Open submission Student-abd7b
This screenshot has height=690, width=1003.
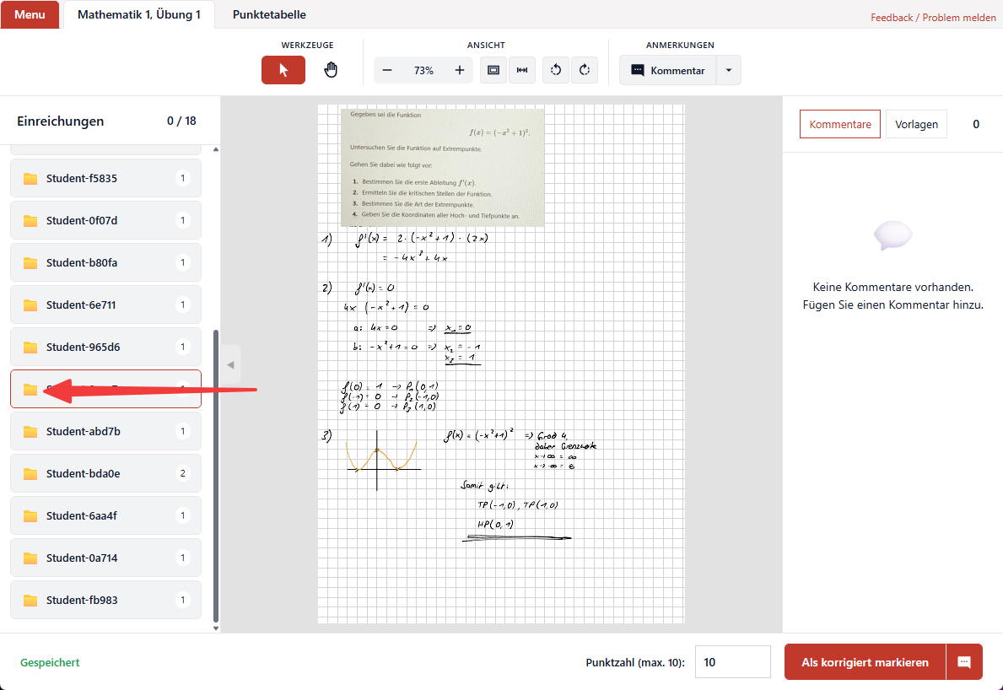click(105, 432)
